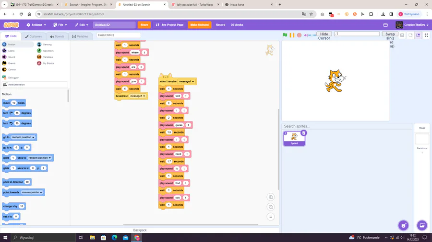Open the when I receive message1 dropdown
Screen dimensions: 432x242
point(187,81)
